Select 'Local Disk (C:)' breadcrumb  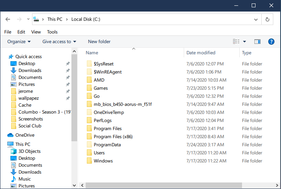click(x=86, y=19)
